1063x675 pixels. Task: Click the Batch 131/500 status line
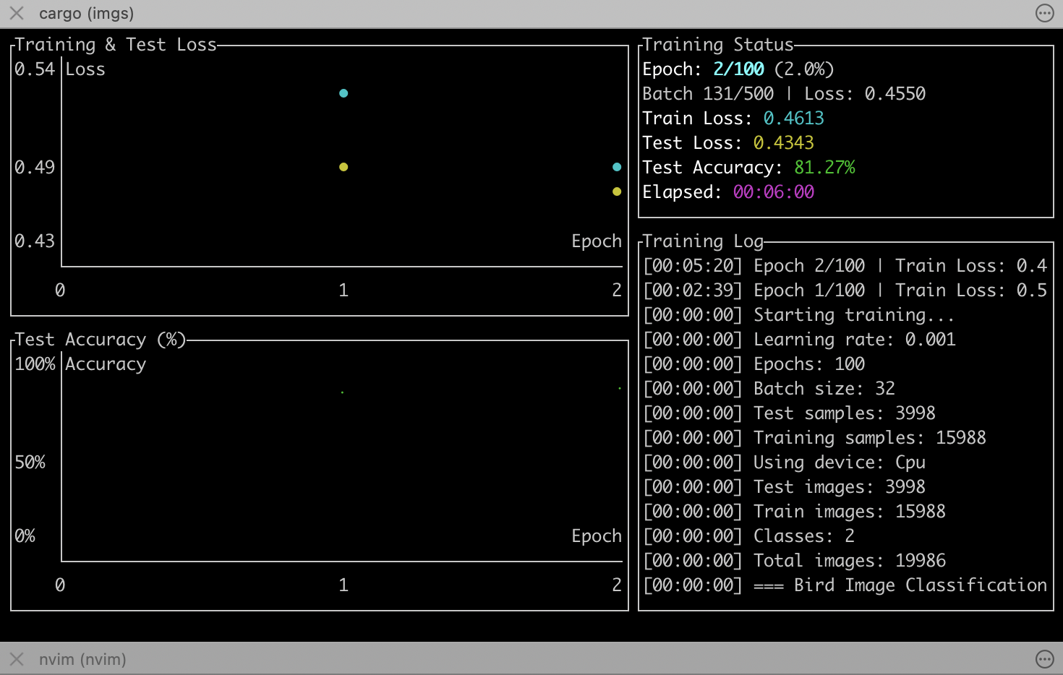[x=783, y=94]
